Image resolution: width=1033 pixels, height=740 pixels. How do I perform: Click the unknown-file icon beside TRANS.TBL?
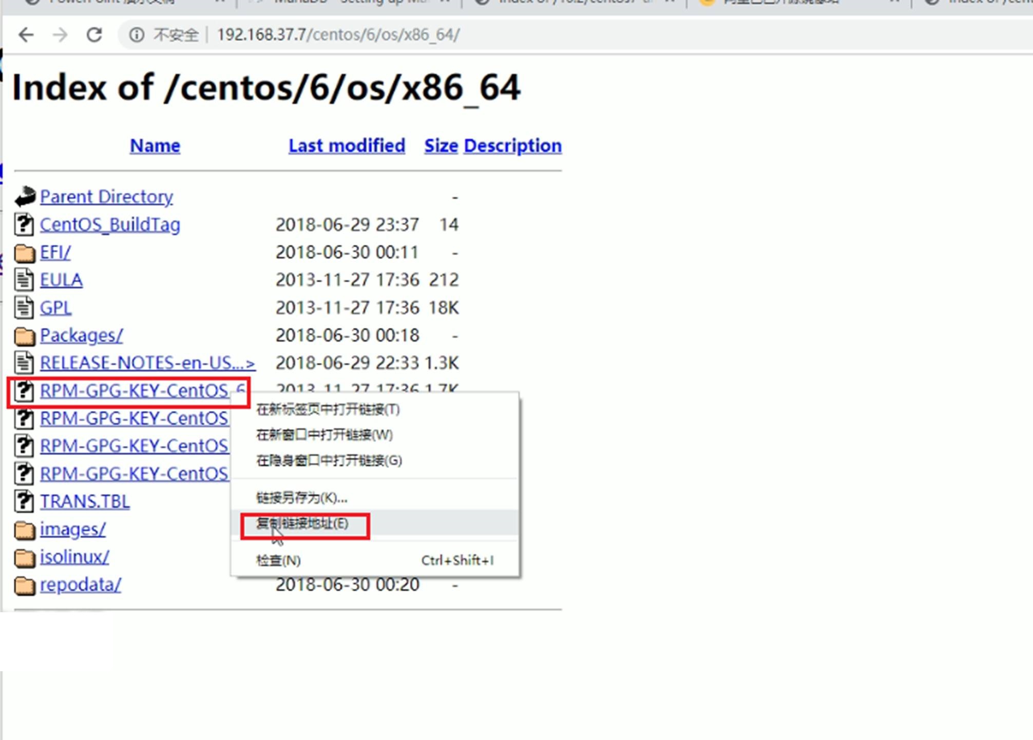coord(24,501)
